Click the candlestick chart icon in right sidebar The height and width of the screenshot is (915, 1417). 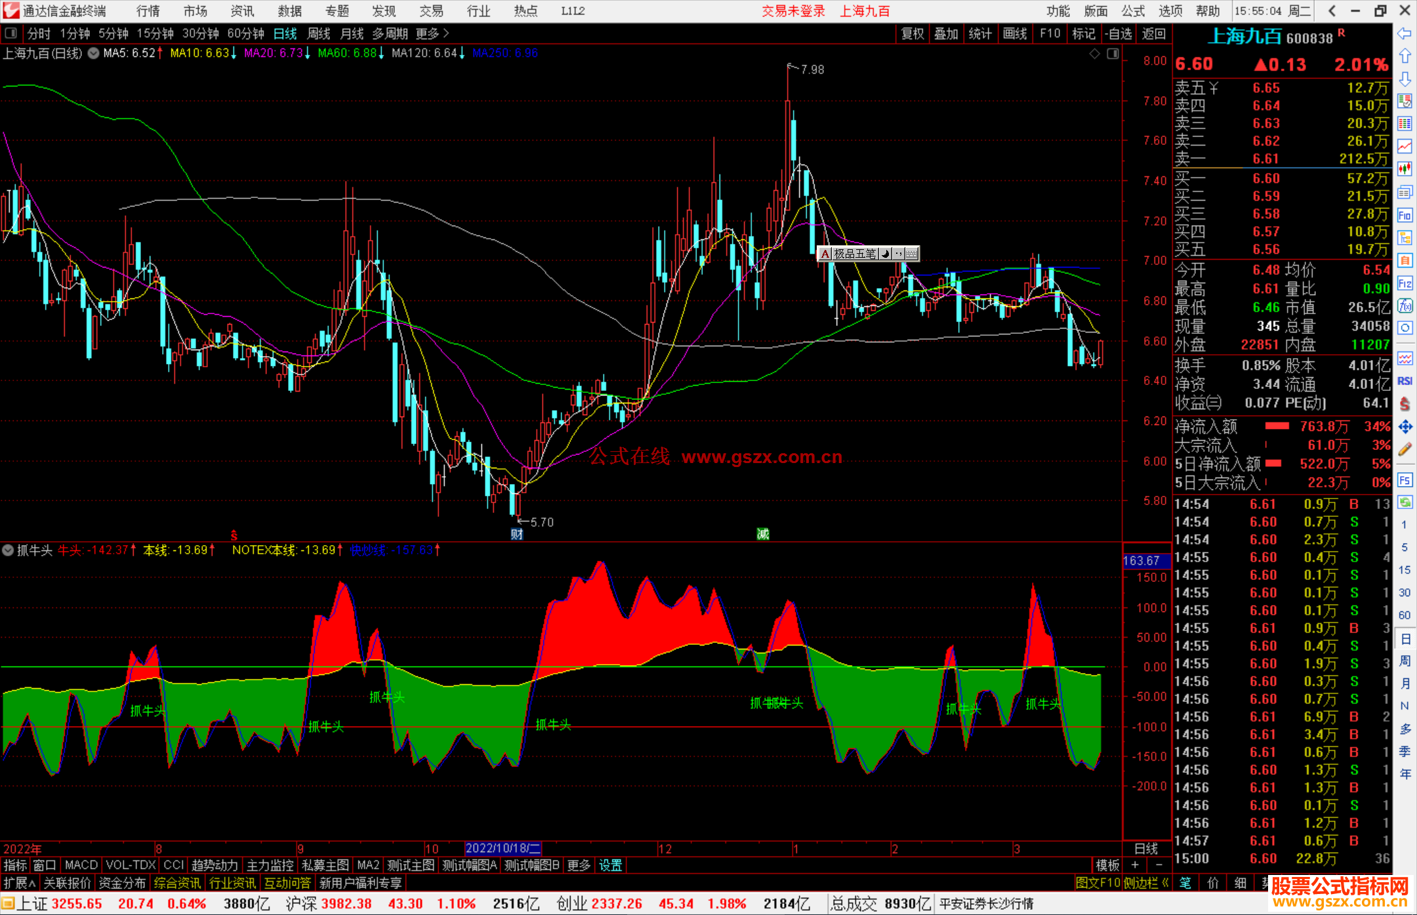pyautogui.click(x=1405, y=169)
